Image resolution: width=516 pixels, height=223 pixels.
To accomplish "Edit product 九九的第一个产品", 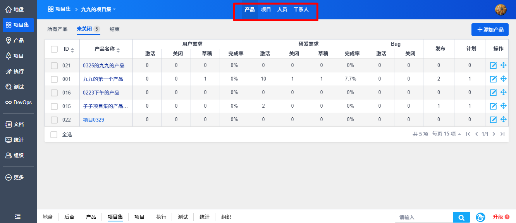I will coord(493,79).
